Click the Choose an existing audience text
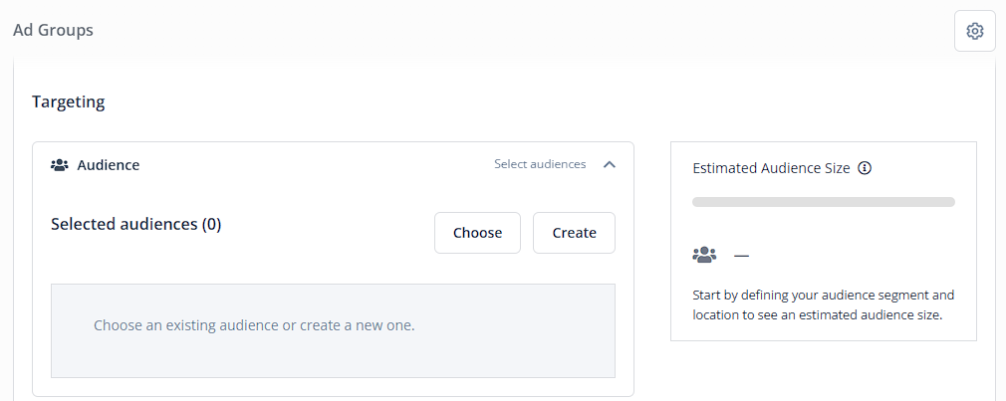The height and width of the screenshot is (401, 1006). [x=254, y=325]
